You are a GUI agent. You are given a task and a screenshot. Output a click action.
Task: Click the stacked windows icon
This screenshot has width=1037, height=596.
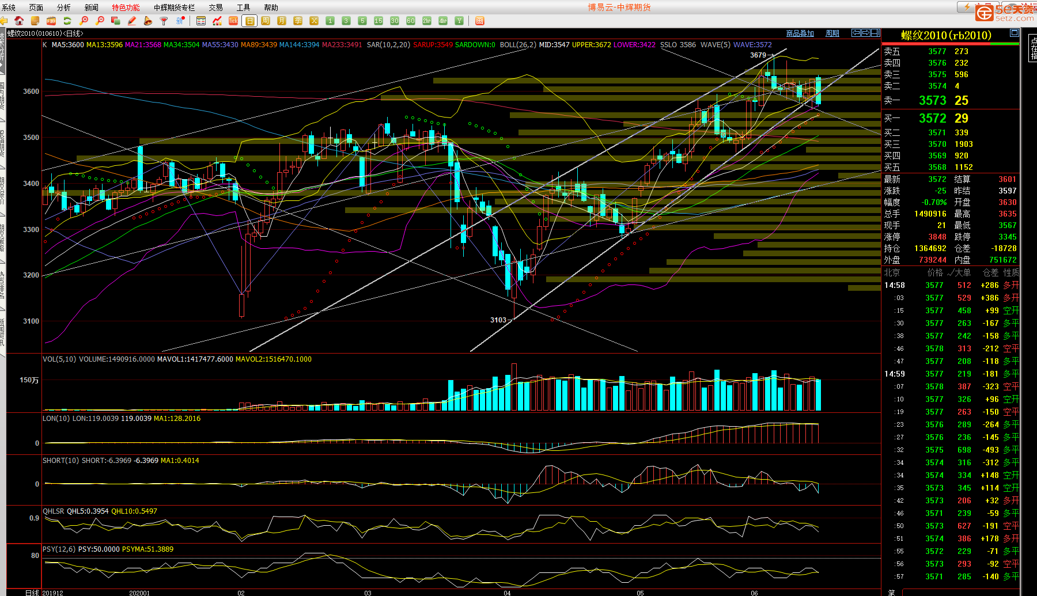pos(116,21)
